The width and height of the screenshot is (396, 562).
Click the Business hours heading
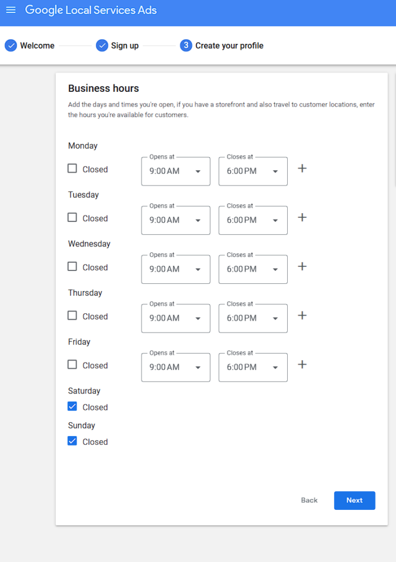tap(104, 88)
